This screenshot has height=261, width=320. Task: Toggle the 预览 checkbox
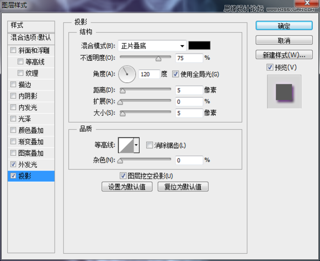point(270,67)
